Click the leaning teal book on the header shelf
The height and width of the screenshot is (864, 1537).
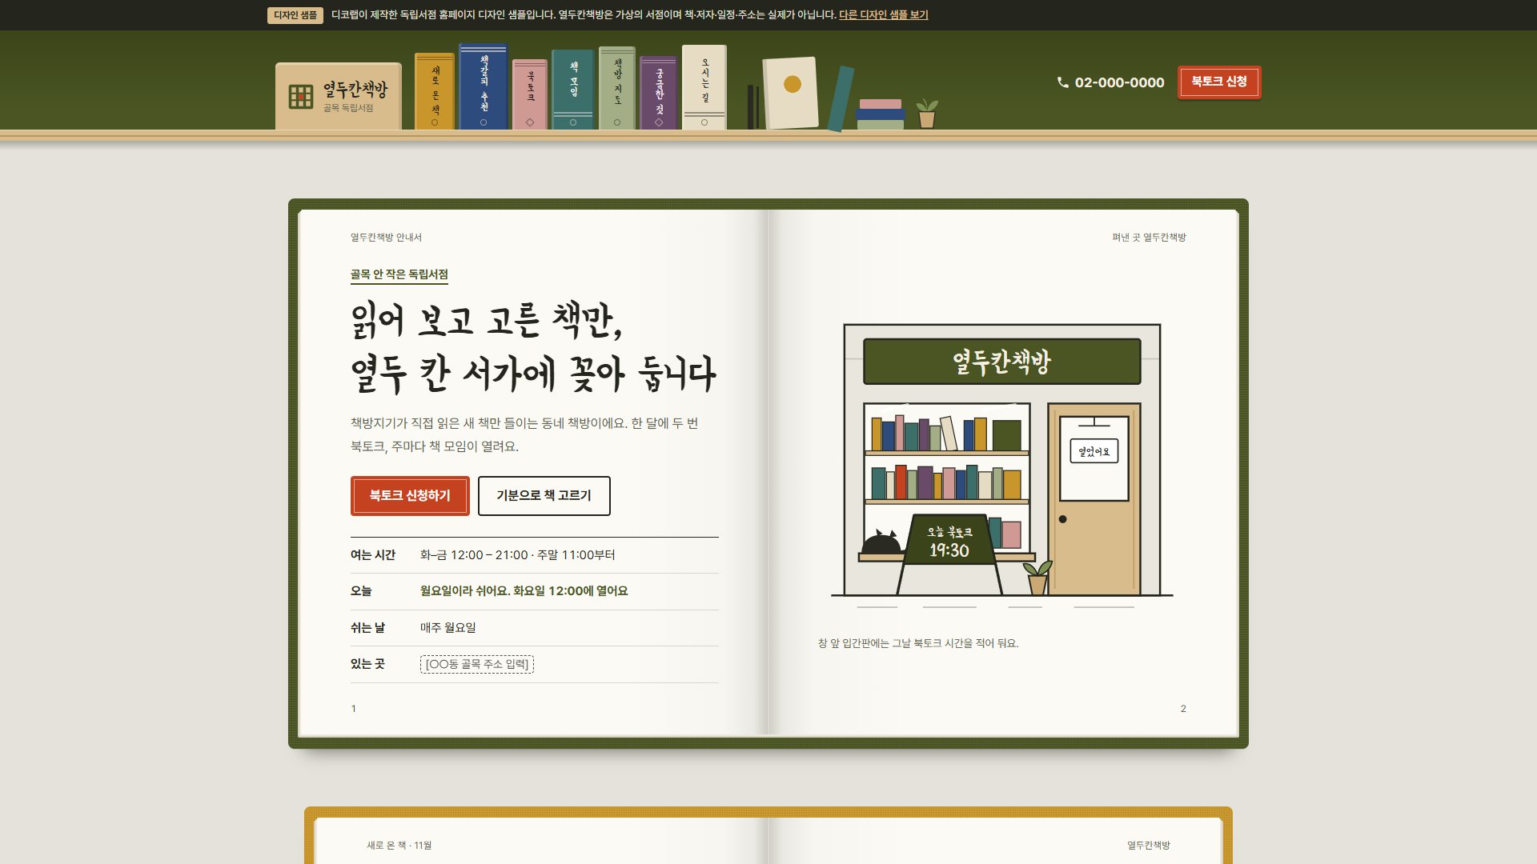click(841, 99)
